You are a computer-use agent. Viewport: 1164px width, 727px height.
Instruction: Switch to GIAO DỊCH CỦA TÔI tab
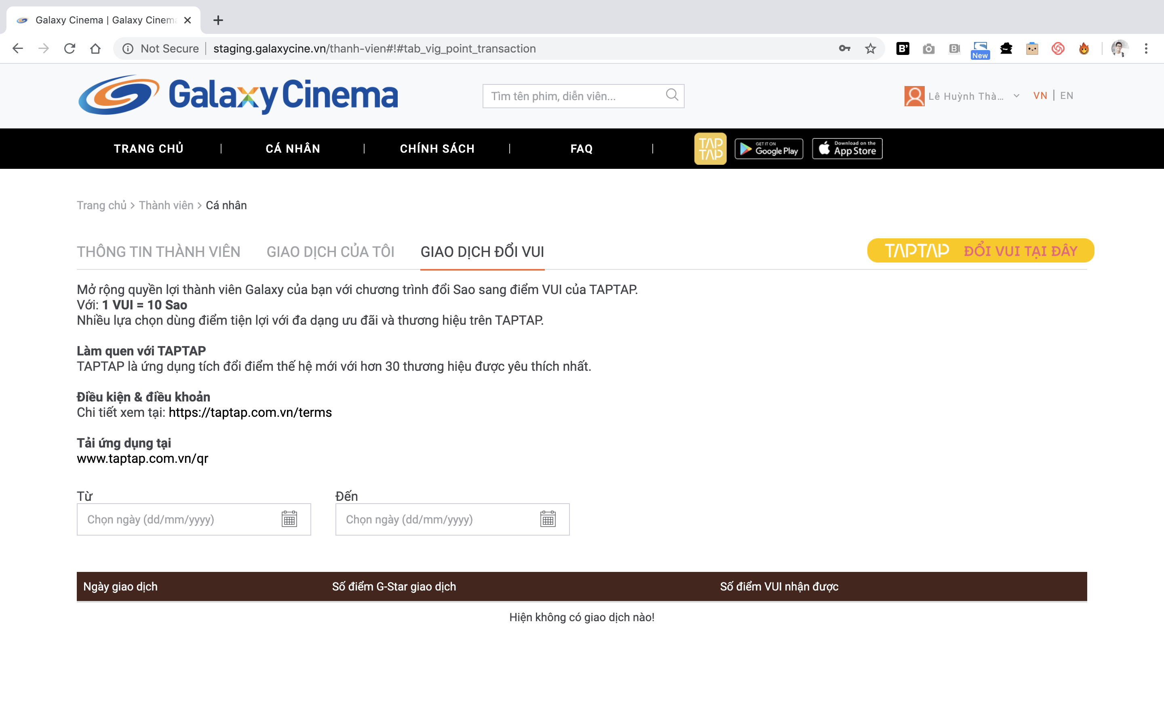click(x=330, y=252)
